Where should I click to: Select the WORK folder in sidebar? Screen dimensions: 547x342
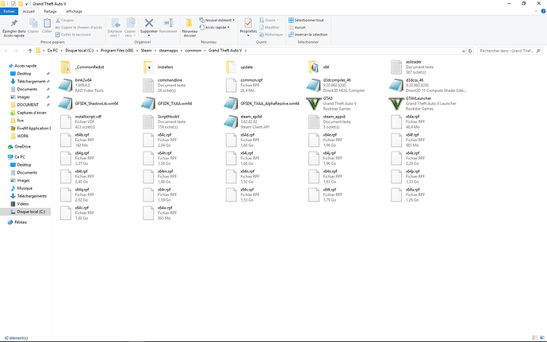pos(23,136)
